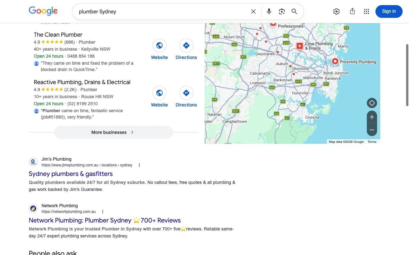Start voice search with microphone icon
Screen dimensions: 409x255
(269, 11)
